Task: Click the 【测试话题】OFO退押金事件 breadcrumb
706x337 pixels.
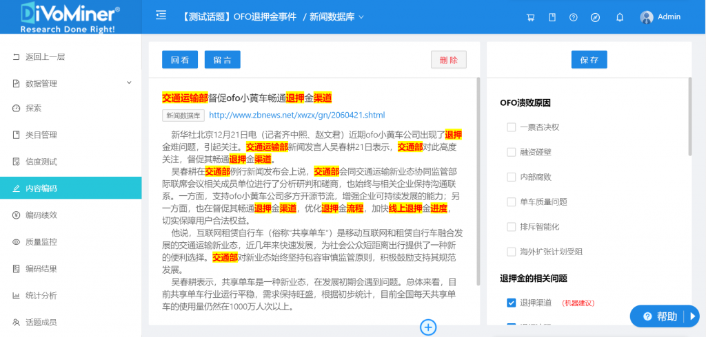Action: pyautogui.click(x=239, y=17)
